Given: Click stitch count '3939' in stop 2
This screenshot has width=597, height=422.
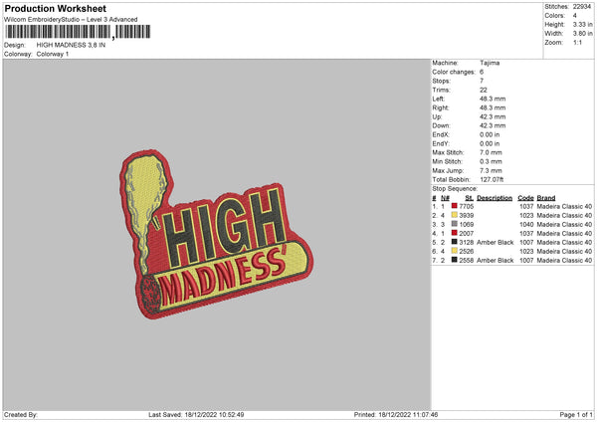Looking at the screenshot, I should (x=467, y=216).
